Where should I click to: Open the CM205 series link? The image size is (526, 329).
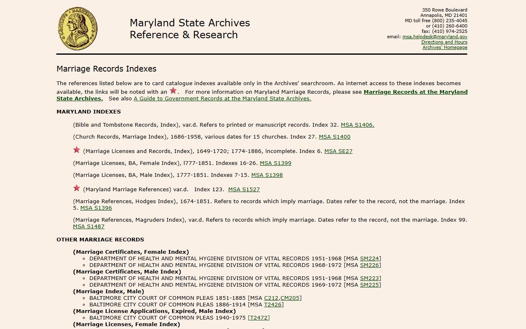tap(290, 298)
